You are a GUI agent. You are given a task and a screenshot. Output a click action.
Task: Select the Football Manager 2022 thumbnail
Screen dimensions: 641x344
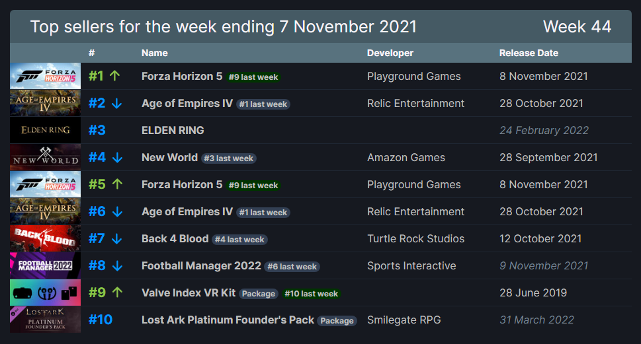click(45, 265)
